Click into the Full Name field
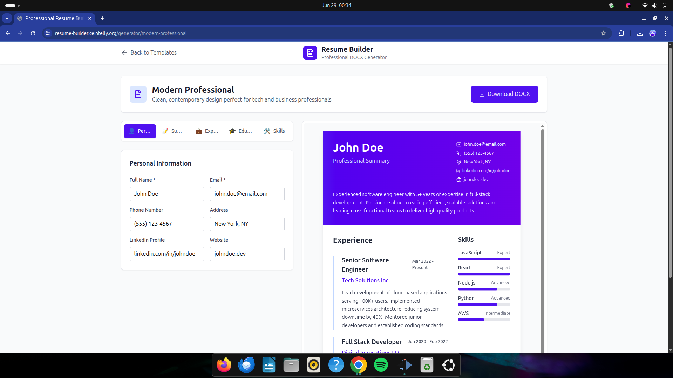 (x=166, y=194)
